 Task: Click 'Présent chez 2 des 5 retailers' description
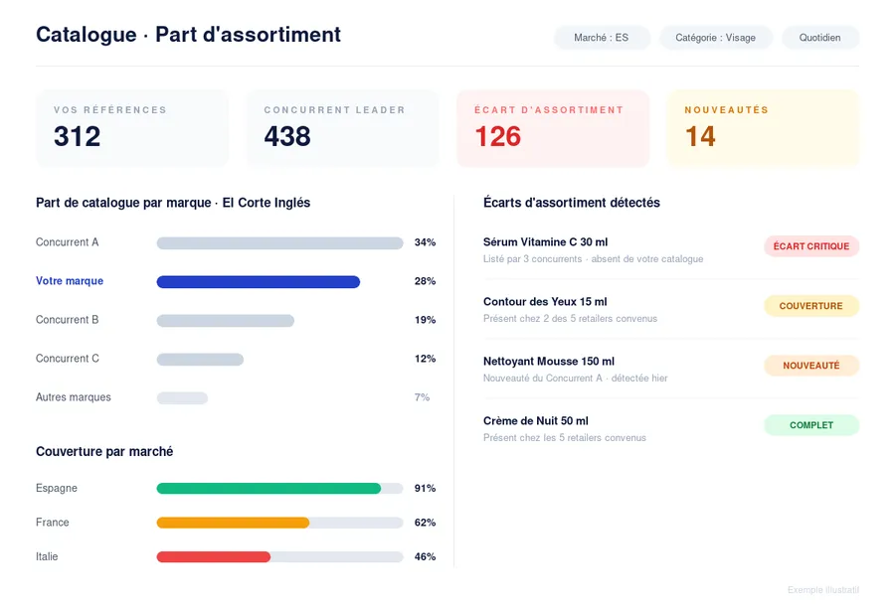pos(570,318)
